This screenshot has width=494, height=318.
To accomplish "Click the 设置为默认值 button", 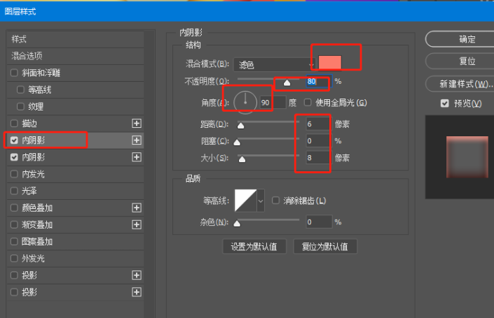I will pos(254,246).
